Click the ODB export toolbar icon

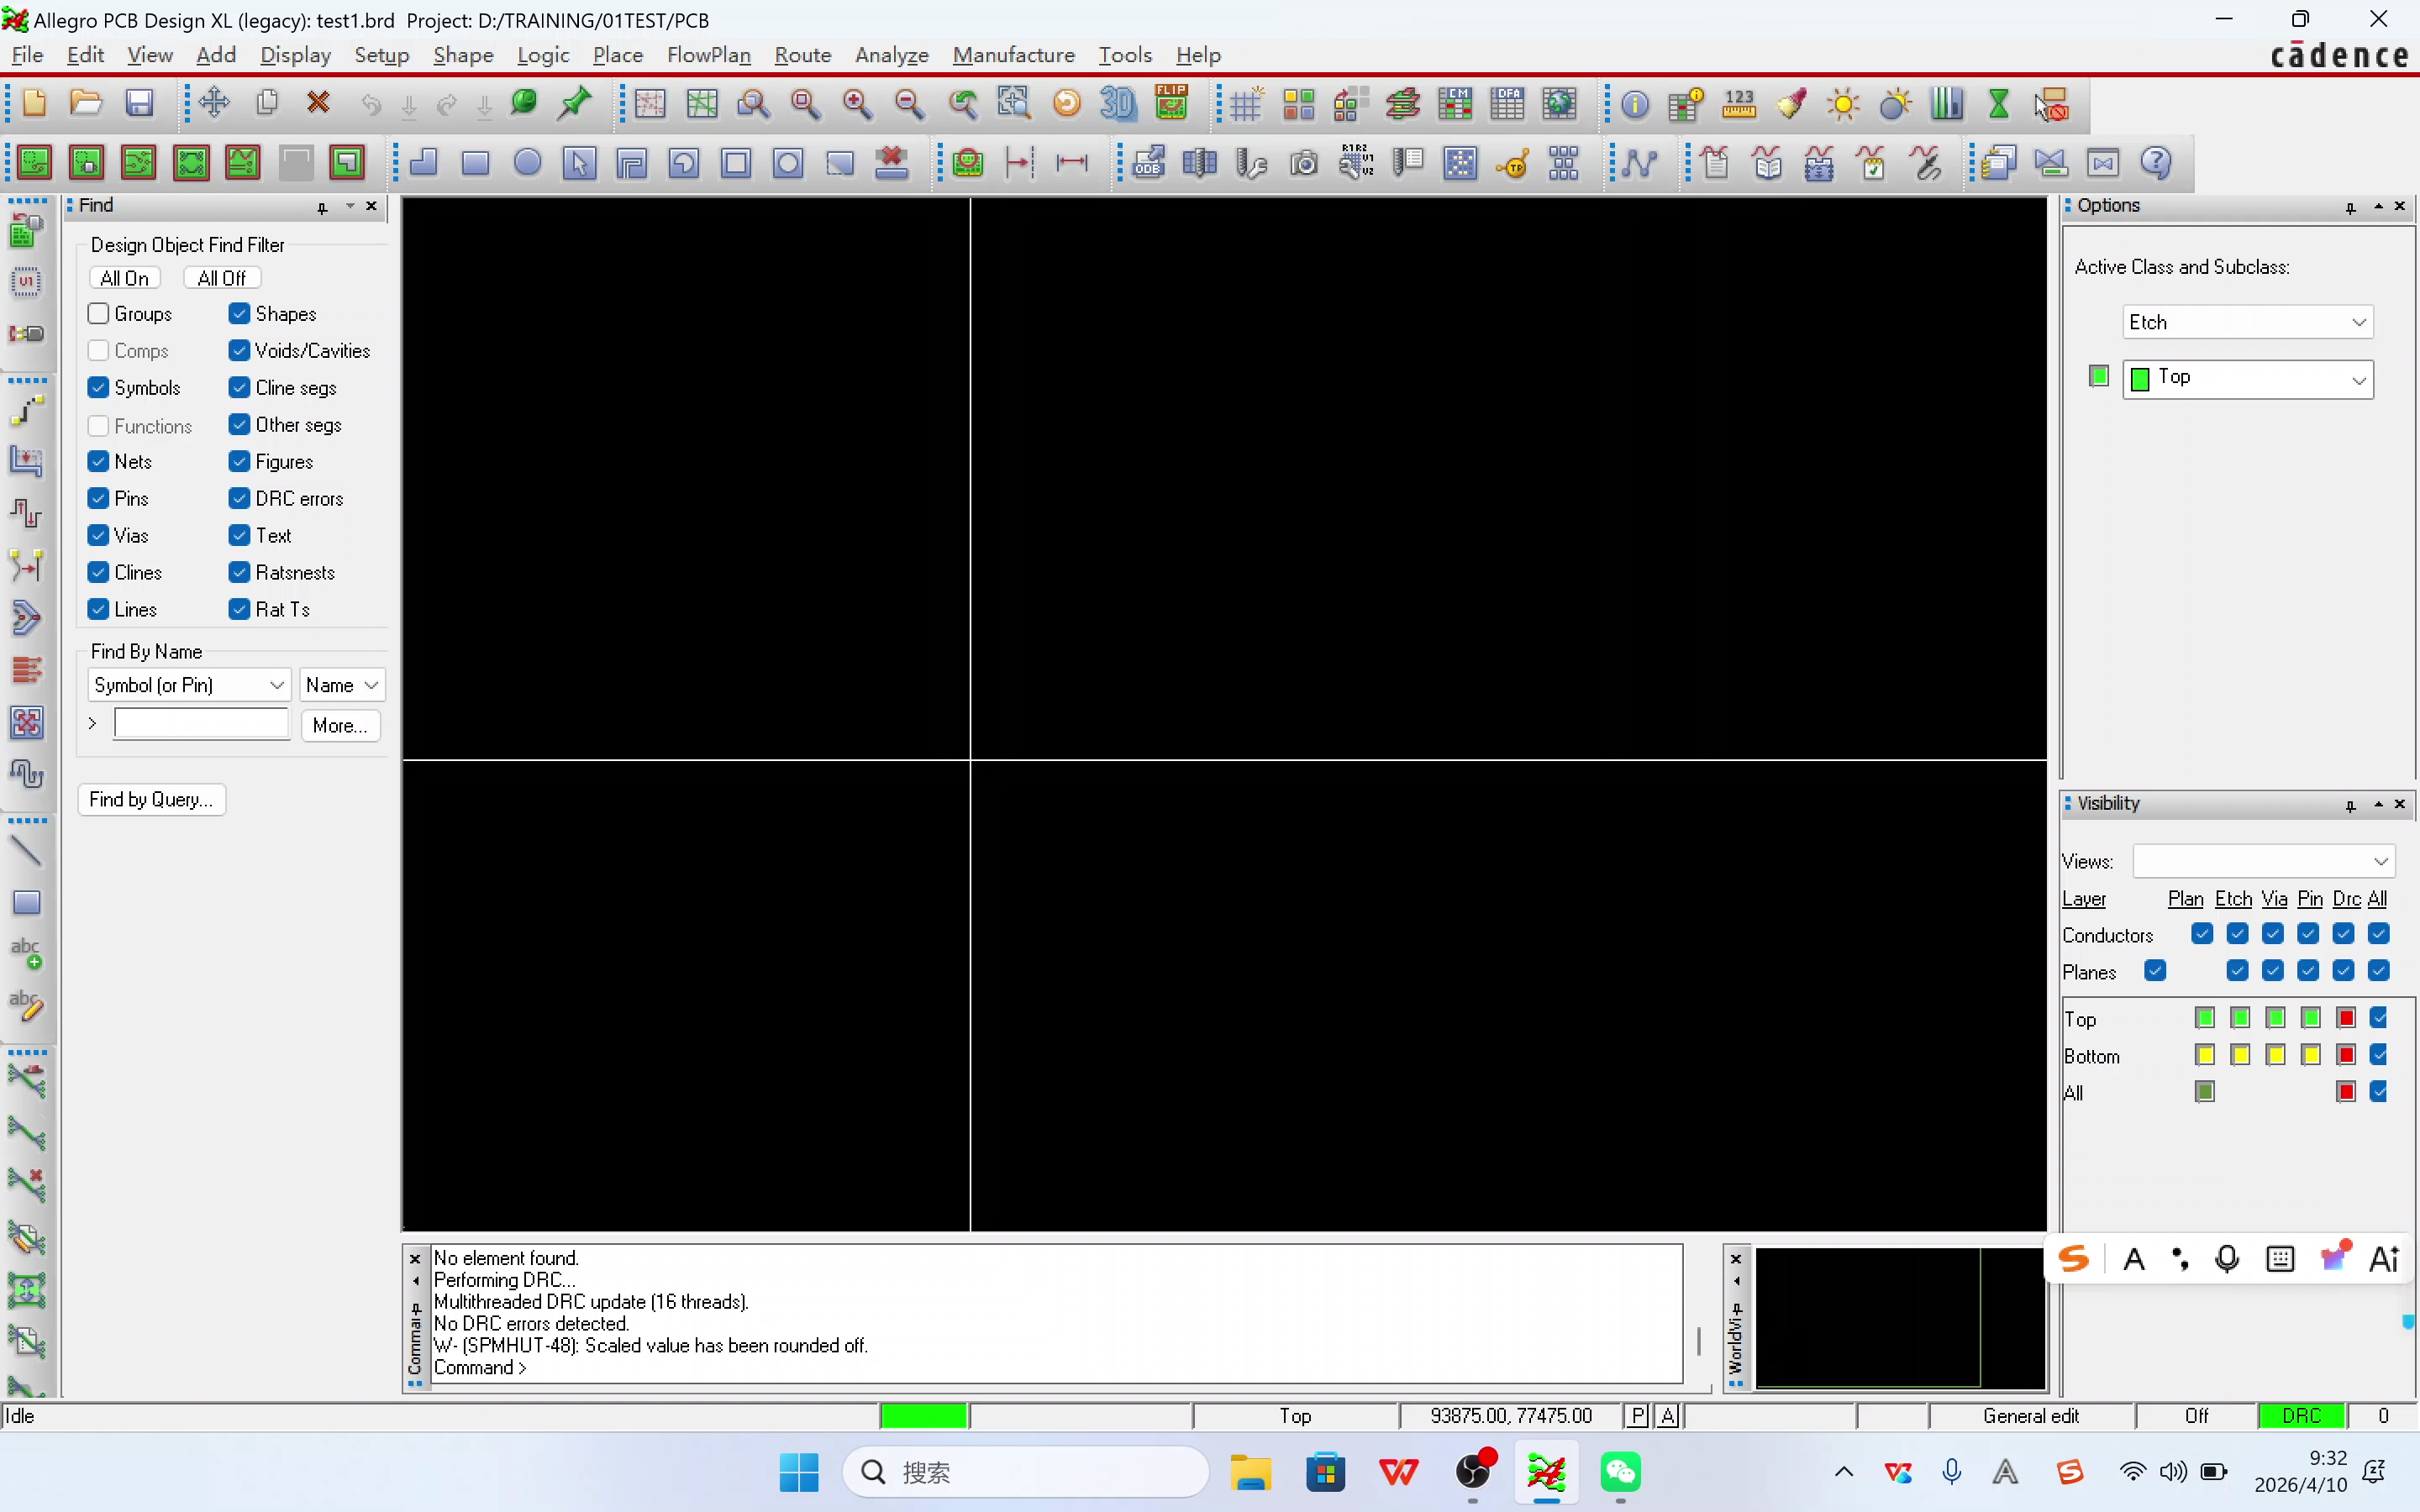(x=1148, y=162)
